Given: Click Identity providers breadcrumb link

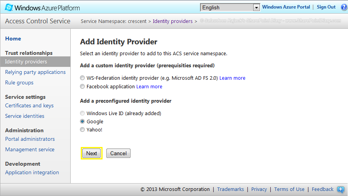Looking at the screenshot, I should (173, 21).
